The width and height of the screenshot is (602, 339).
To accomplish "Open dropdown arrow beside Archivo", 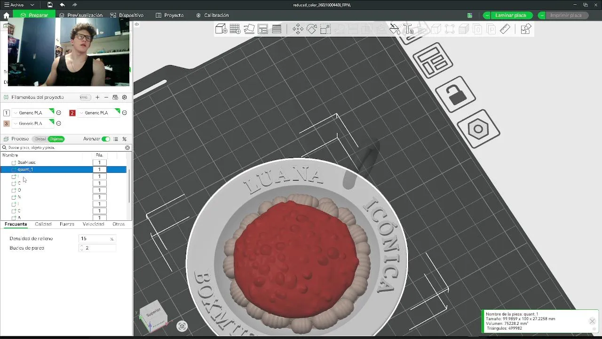I will (x=32, y=5).
